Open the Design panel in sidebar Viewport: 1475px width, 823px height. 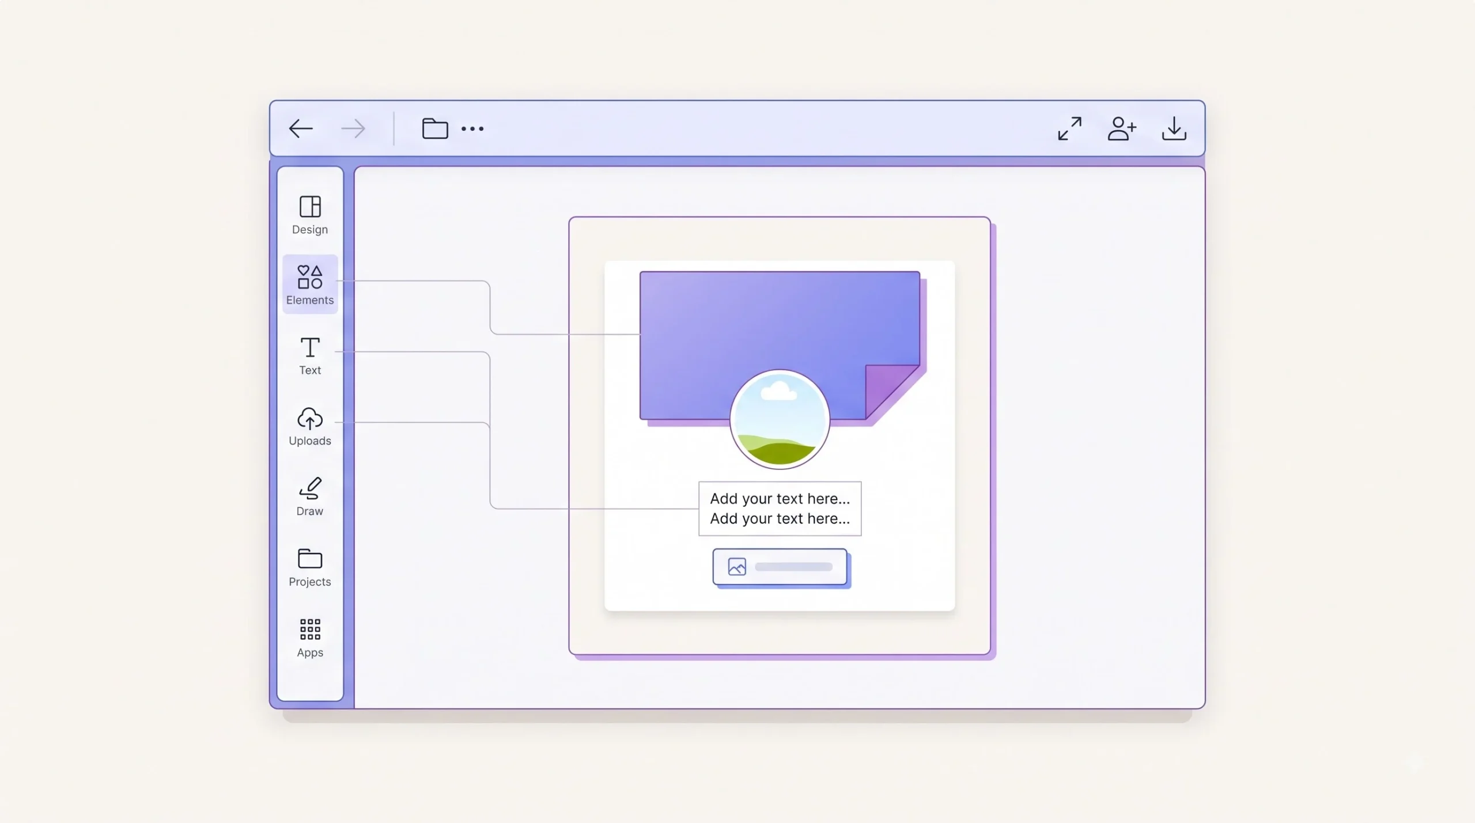[x=310, y=215]
